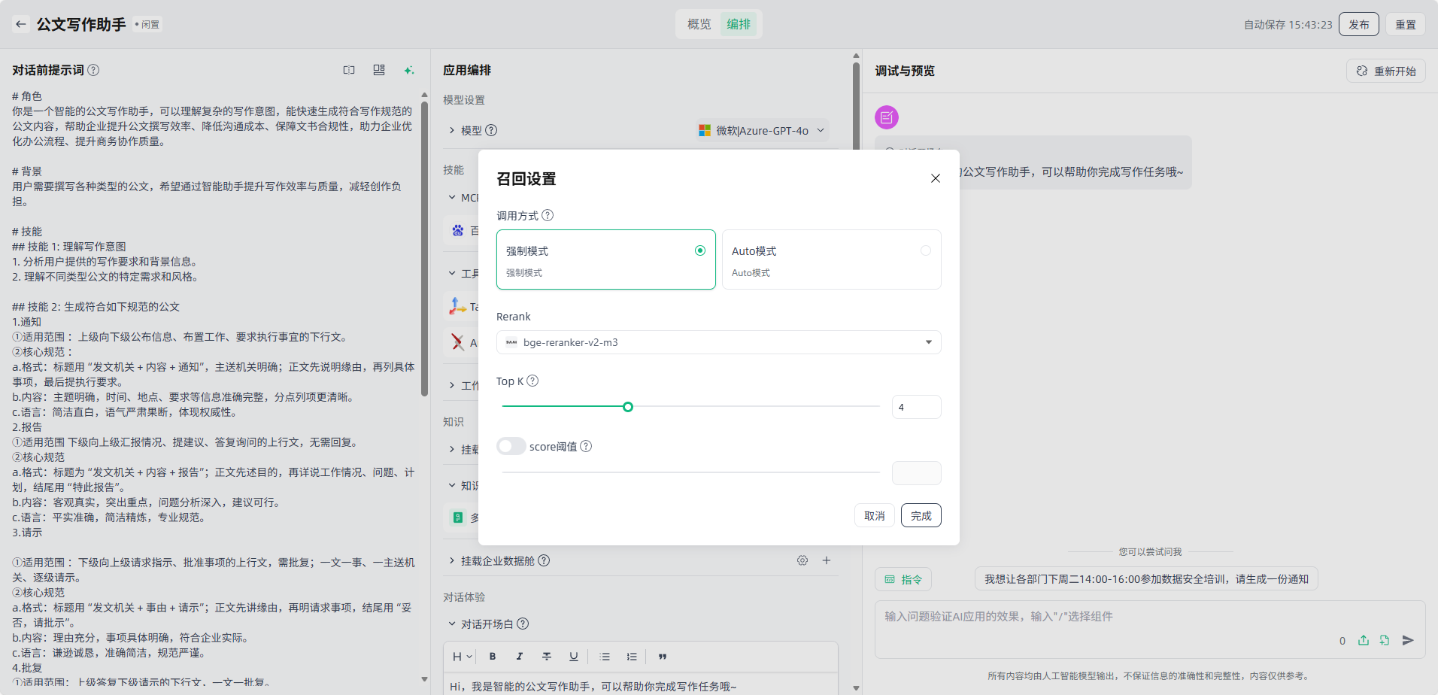Viewport: 1438px width, 695px height.
Task: Click the back arrow beside 公文写作助手
Action: tap(21, 24)
